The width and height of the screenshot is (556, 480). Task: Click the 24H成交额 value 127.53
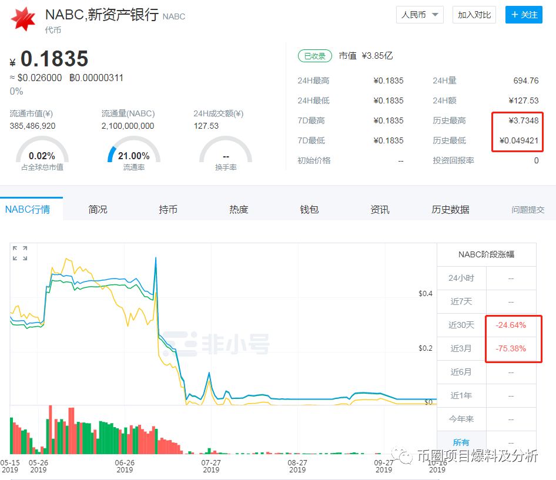tap(206, 126)
